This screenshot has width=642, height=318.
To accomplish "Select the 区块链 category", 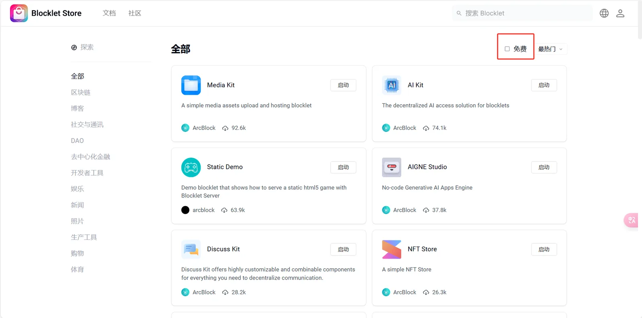I will point(81,92).
